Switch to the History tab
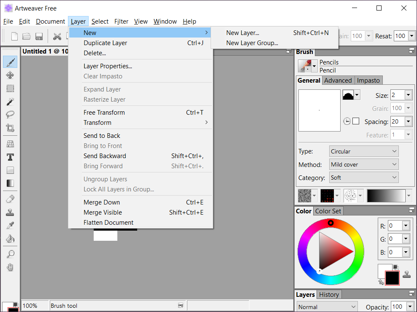Viewport: 417px width, 312px height. click(x=329, y=294)
